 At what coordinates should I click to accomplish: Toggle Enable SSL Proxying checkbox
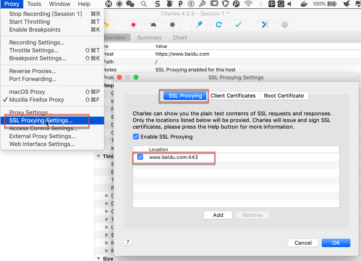(x=136, y=137)
